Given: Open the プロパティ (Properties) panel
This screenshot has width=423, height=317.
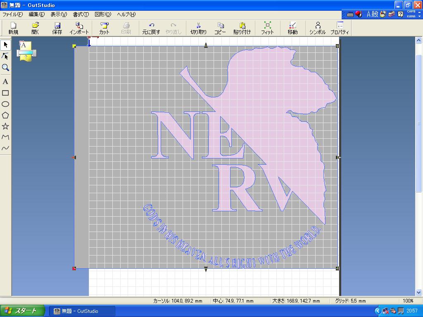Looking at the screenshot, I should tap(340, 28).
